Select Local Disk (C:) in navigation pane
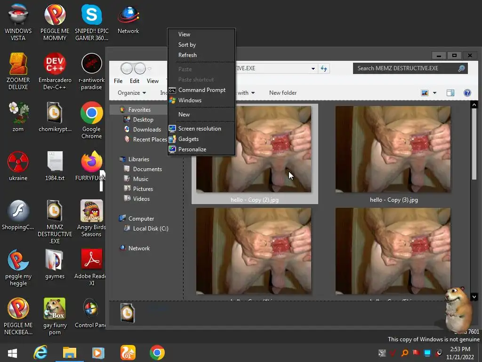Viewport: 482px width, 362px height. tap(146, 229)
